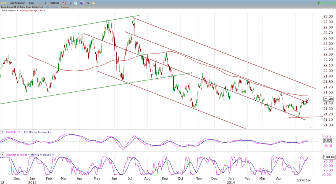Click the red circular icon in toolbar

click(64, 3)
